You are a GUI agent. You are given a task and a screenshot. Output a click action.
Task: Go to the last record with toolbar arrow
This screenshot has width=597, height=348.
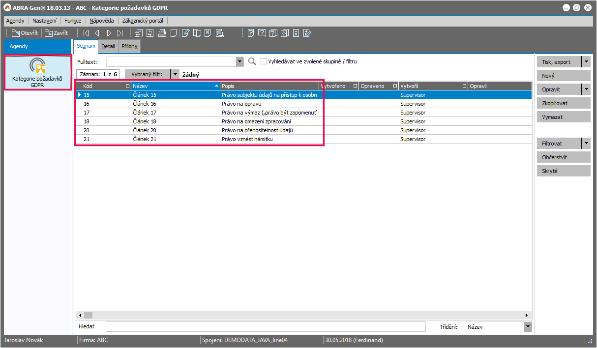pos(120,33)
